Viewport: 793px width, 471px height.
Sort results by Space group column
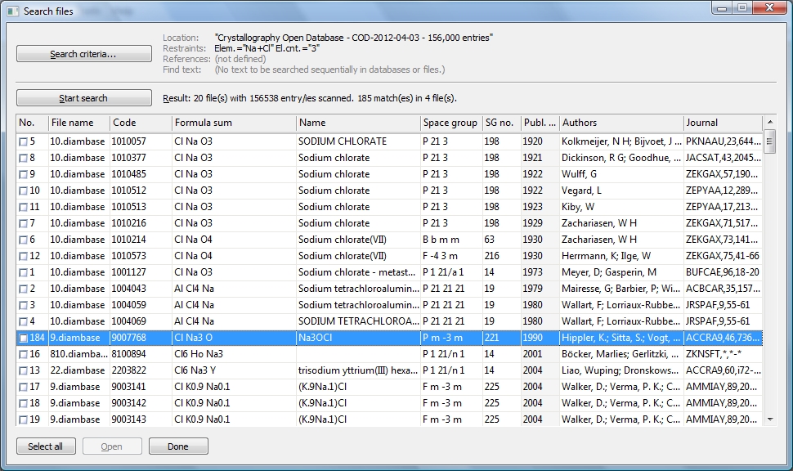(x=450, y=123)
